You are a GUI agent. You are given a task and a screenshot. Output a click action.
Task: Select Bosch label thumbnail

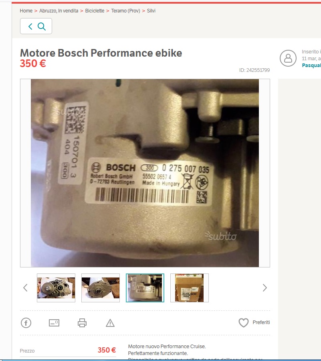click(145, 288)
